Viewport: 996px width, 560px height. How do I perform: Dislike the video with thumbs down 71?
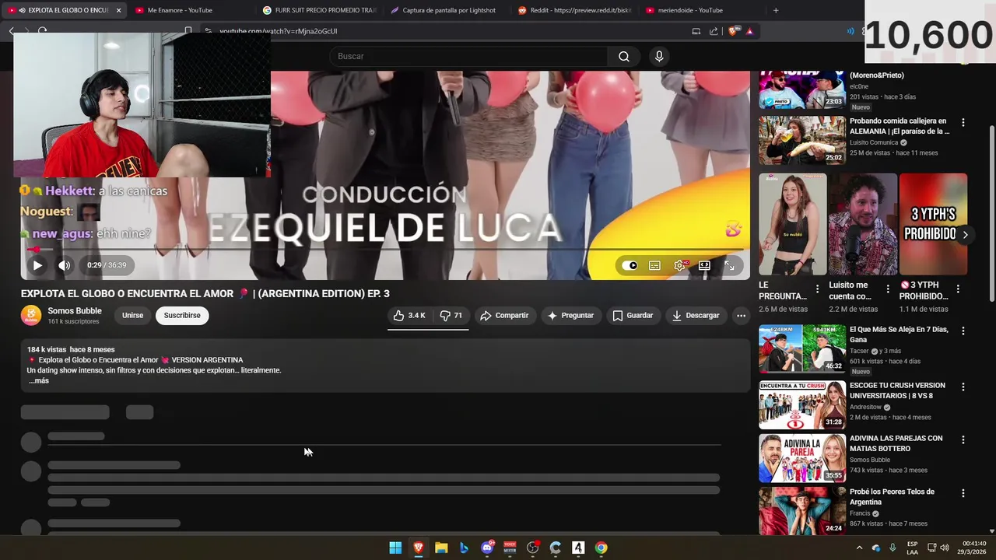coord(451,315)
